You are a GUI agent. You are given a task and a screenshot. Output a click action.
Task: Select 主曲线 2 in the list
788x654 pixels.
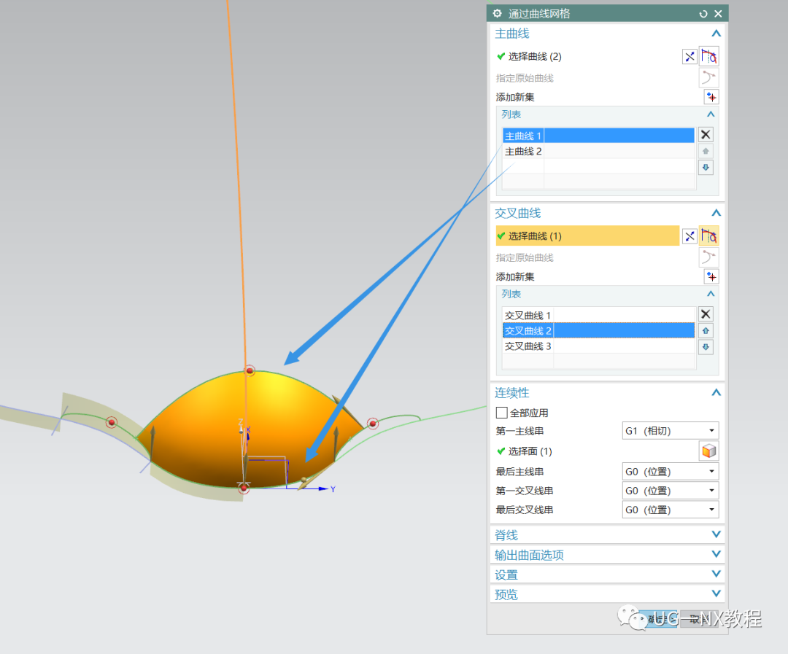point(598,151)
